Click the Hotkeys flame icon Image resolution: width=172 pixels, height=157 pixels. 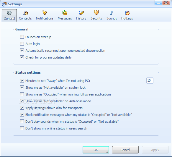point(127,13)
